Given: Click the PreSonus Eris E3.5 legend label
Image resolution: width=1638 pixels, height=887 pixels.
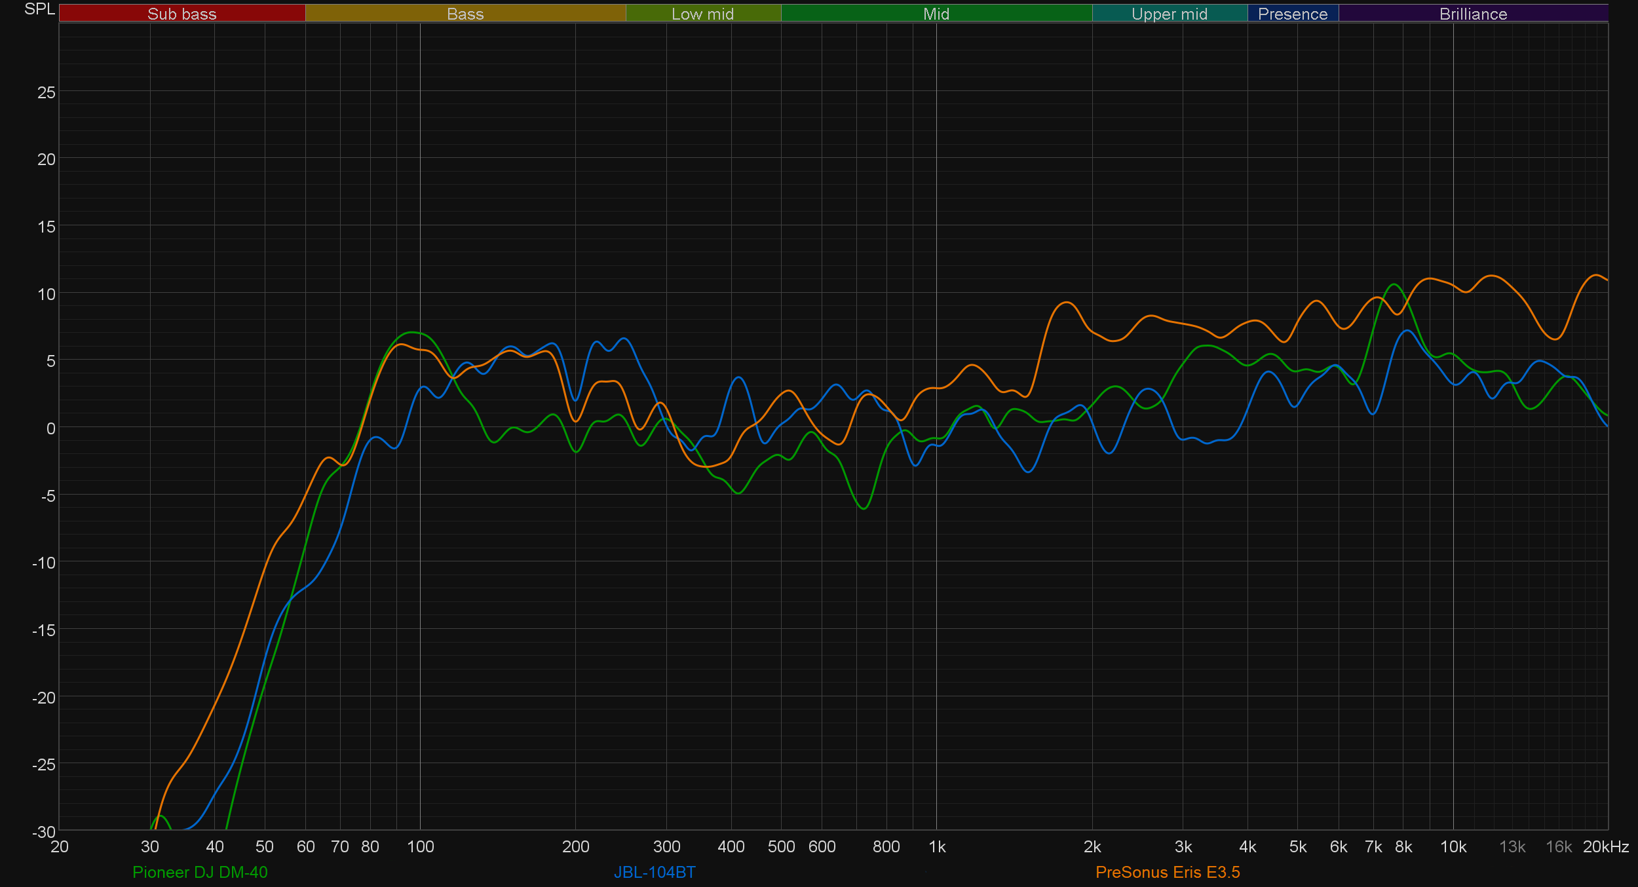Looking at the screenshot, I should click(1168, 872).
